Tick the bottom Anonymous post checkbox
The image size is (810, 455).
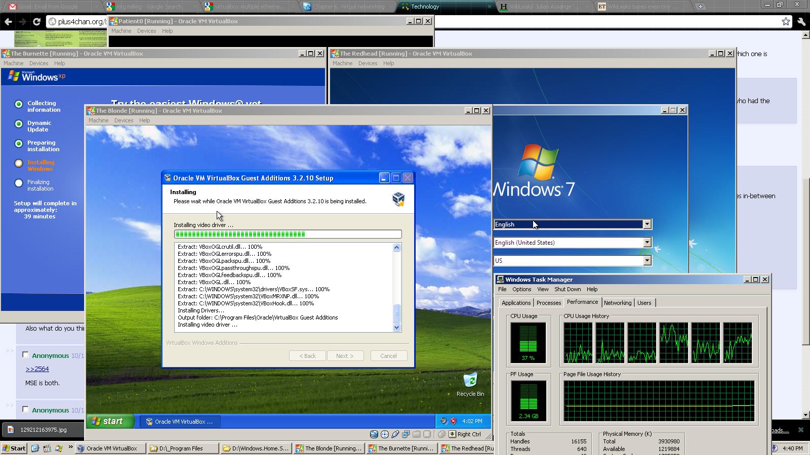pos(25,409)
